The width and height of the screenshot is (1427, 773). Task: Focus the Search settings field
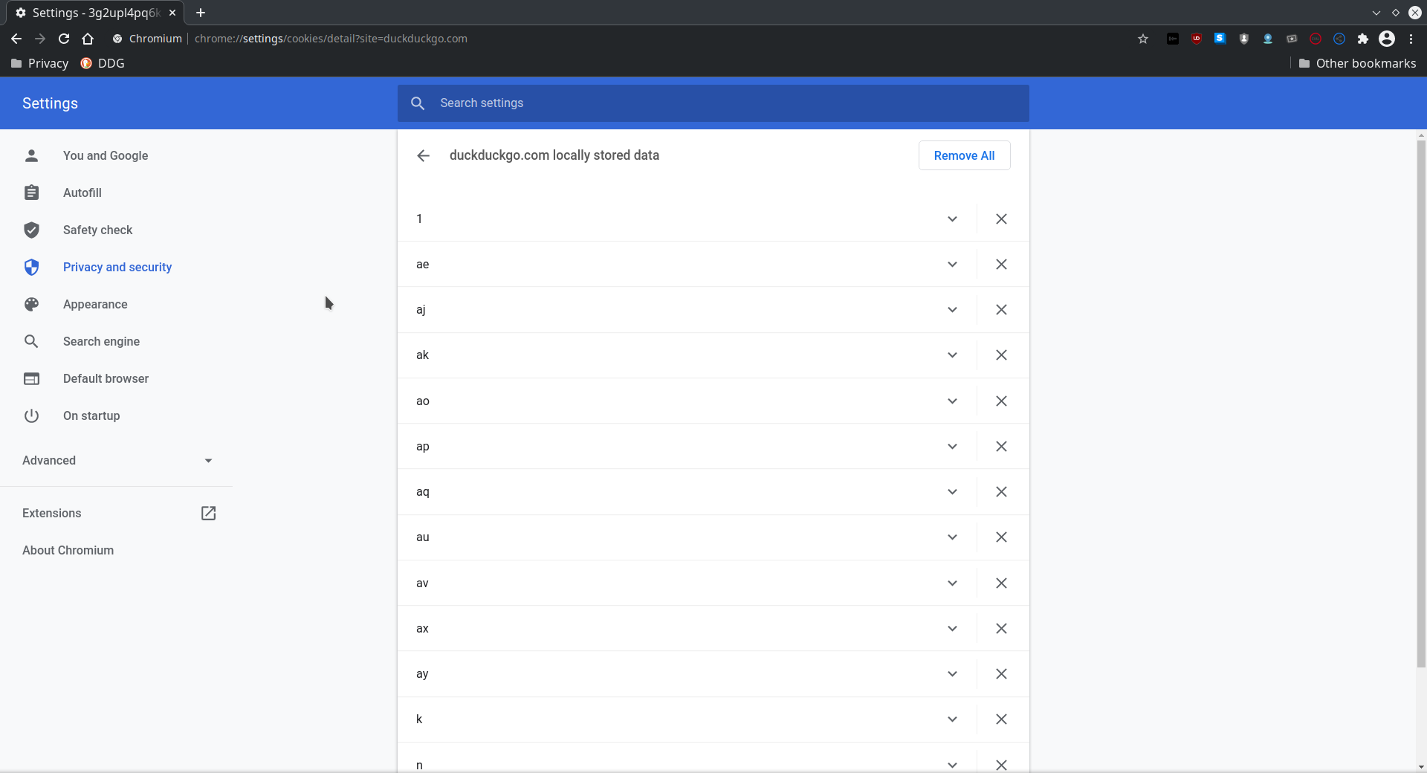tap(713, 103)
